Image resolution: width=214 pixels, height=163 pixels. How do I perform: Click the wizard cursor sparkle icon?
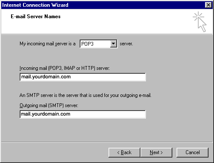[200, 22]
